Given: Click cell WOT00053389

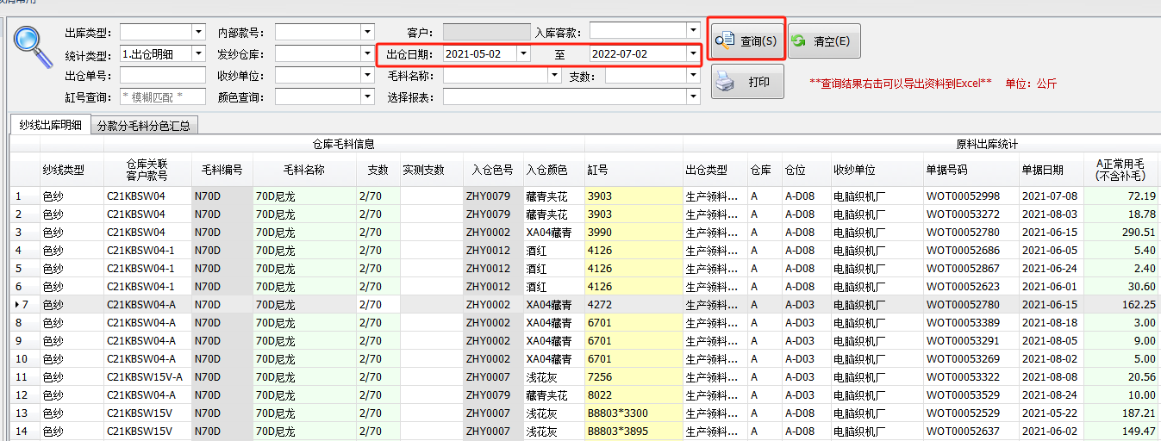Looking at the screenshot, I should tap(970, 323).
